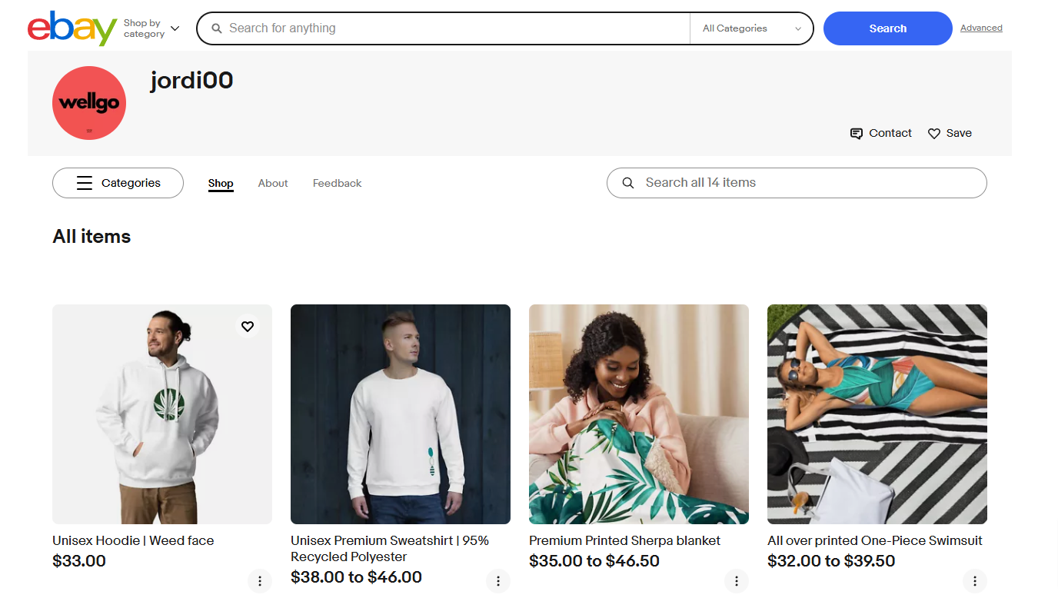Click the magnifier icon in the top search bar
Viewport: 1058px width, 608px height.
click(x=217, y=28)
